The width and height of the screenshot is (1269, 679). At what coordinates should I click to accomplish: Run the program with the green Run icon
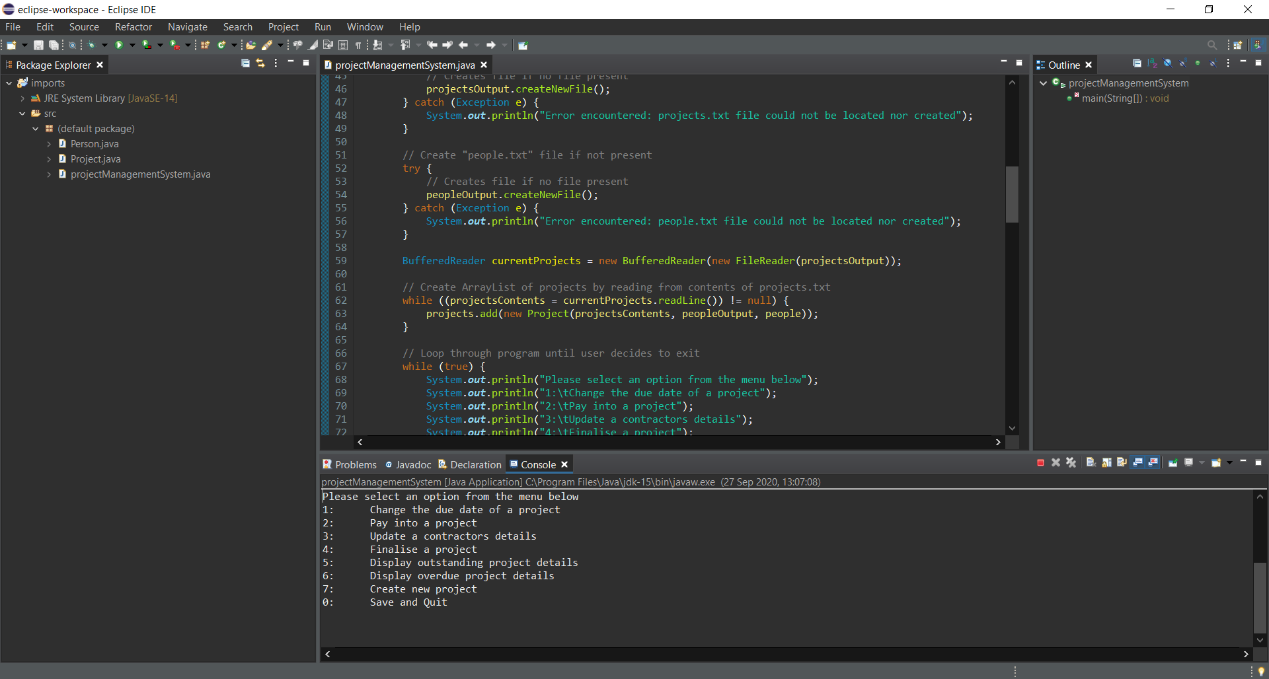tap(119, 45)
